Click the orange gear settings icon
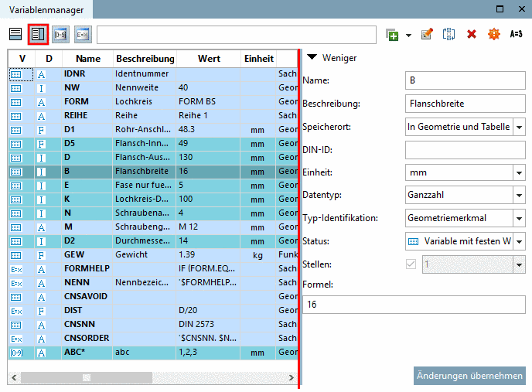The image size is (532, 392). 493,34
